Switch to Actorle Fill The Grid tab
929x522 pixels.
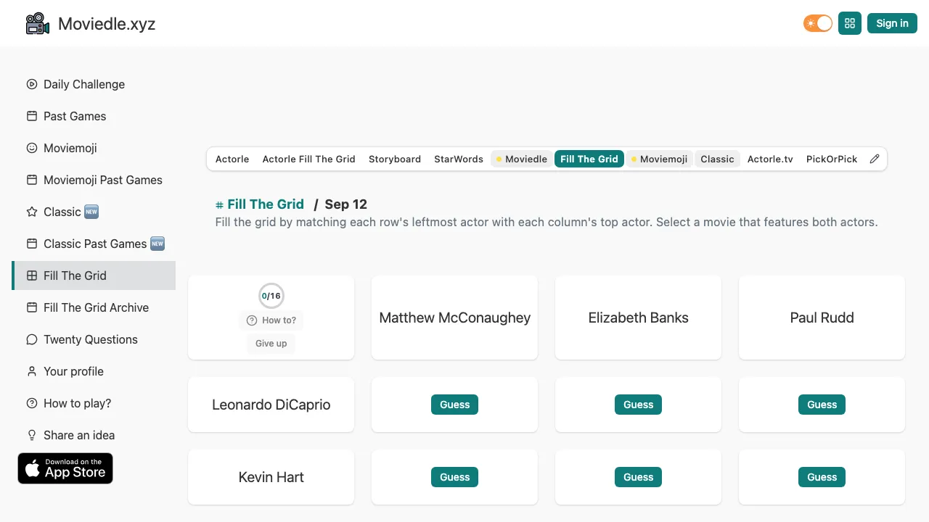308,159
